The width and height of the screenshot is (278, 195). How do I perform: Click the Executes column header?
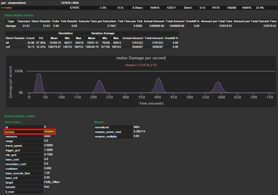(24, 21)
